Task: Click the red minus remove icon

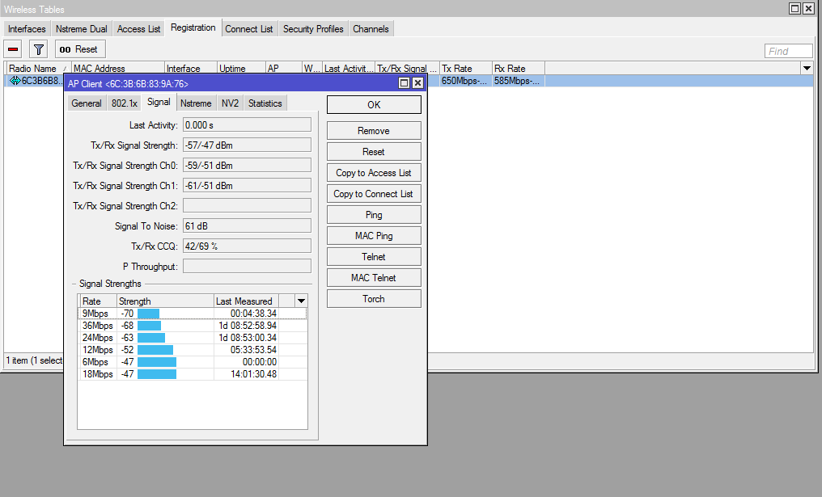Action: (13, 49)
